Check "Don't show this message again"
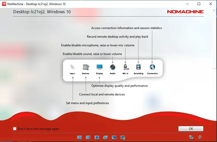The image size is (217, 142). click(x=15, y=129)
